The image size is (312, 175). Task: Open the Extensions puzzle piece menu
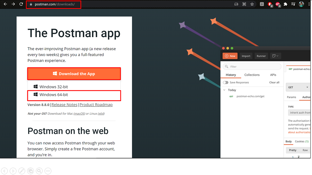coord(285,4)
